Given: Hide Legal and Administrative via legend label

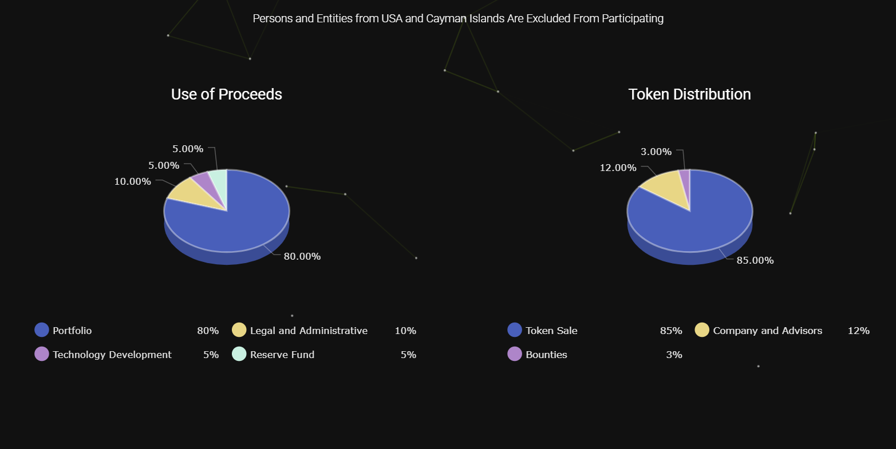Looking at the screenshot, I should point(309,331).
